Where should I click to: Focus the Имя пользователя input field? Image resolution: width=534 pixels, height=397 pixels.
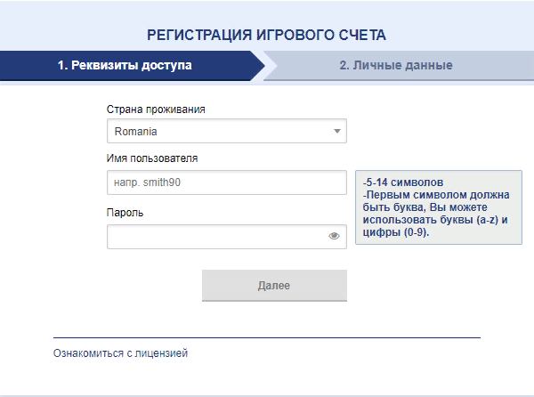point(227,182)
